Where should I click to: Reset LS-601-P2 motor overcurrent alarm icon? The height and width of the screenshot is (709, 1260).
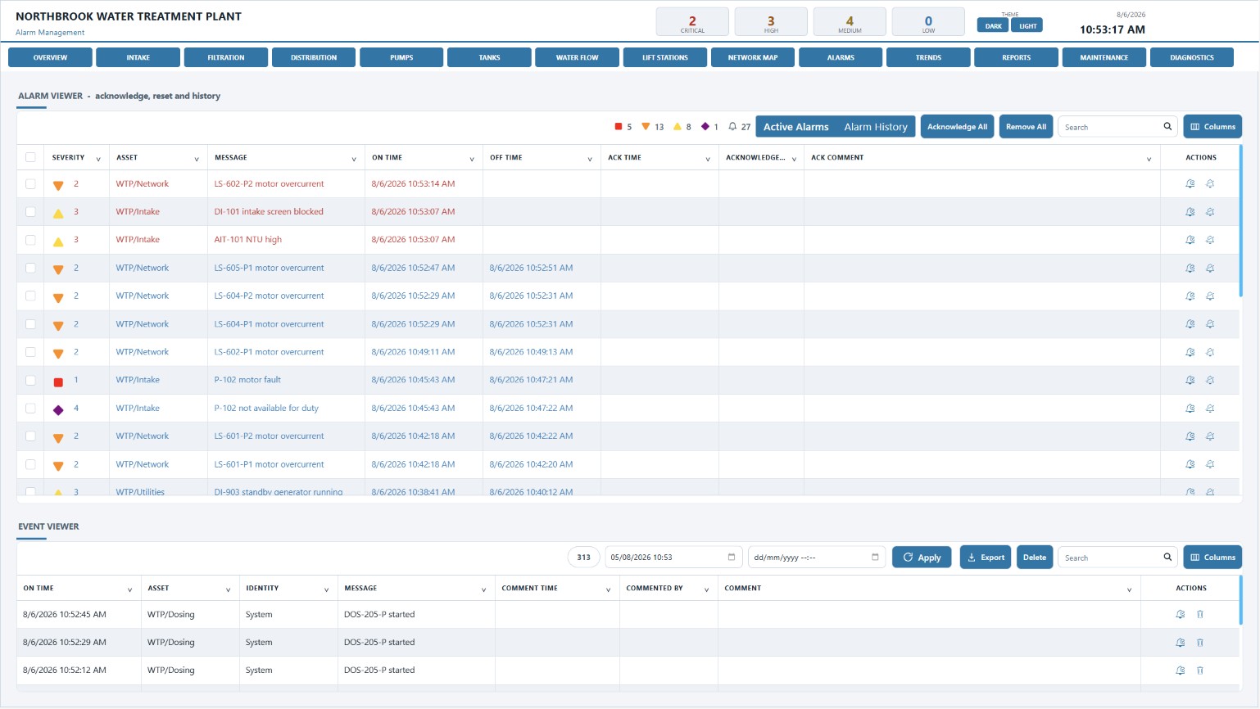pos(1210,436)
